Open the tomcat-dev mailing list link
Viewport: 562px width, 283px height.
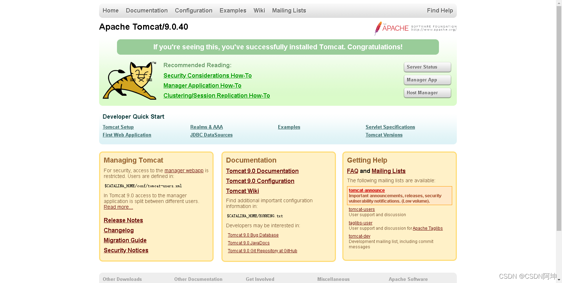360,236
